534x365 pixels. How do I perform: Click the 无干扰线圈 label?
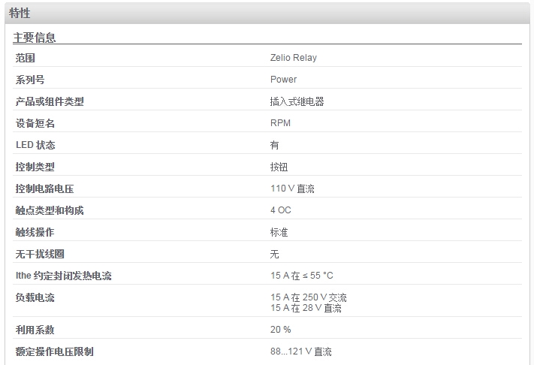40,254
